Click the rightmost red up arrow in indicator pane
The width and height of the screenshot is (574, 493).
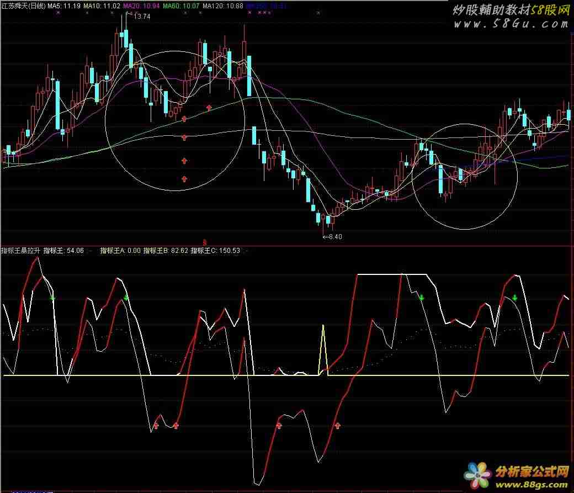(x=338, y=425)
